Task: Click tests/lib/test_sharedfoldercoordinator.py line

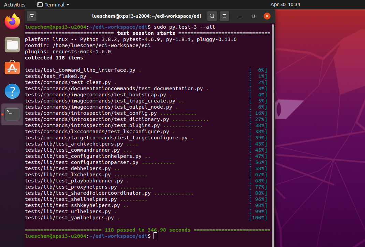Action: coord(146,193)
